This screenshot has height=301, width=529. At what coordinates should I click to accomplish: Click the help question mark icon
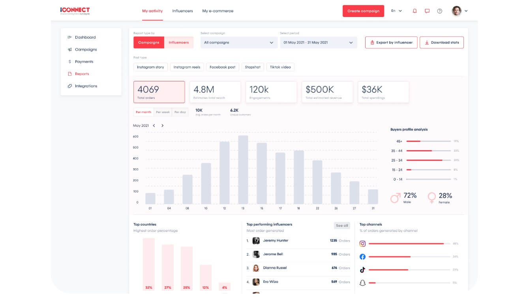(440, 11)
